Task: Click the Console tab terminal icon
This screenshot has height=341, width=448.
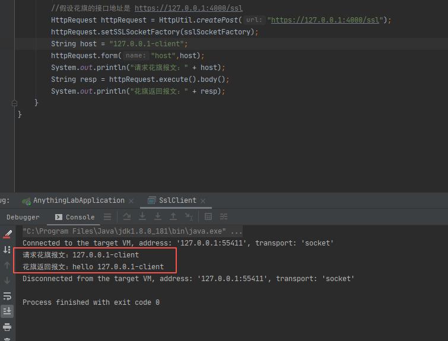Action: (59, 217)
